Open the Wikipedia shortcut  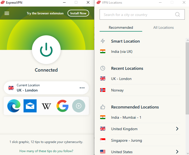(46, 106)
